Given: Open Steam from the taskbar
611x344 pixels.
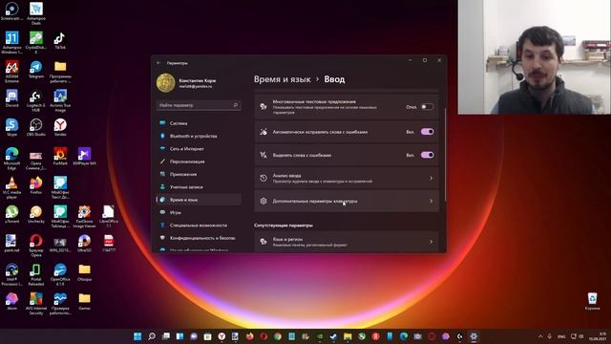Looking at the screenshot, I should (x=333, y=336).
